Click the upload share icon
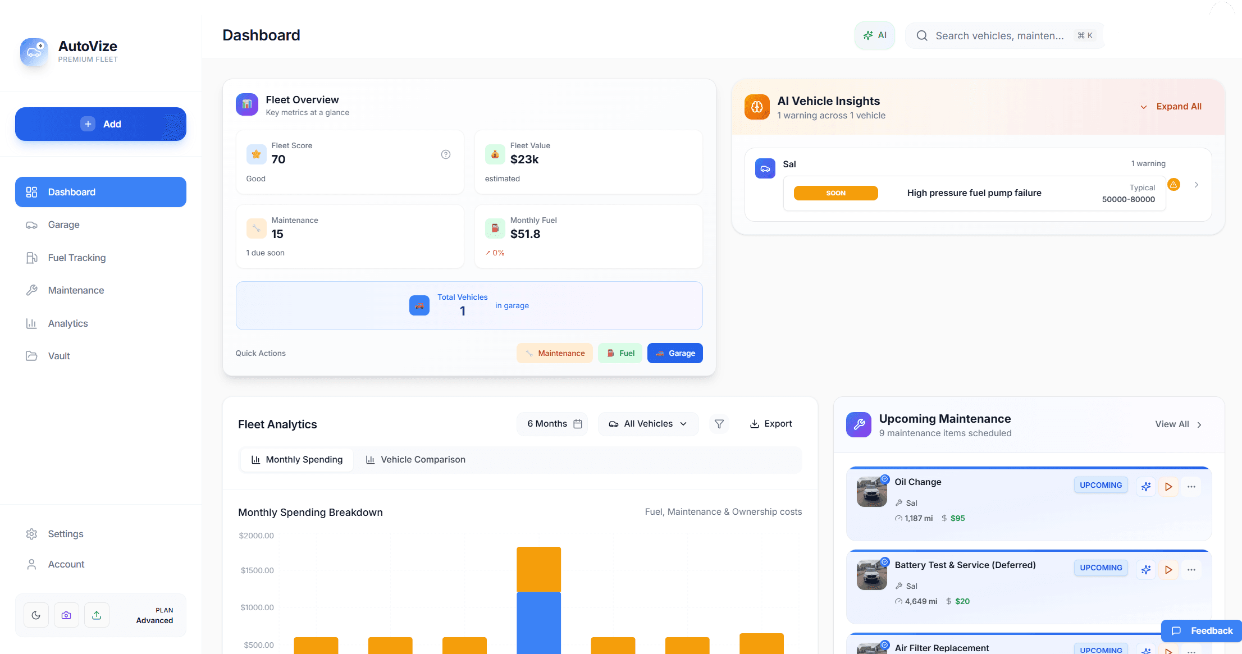Image resolution: width=1242 pixels, height=654 pixels. coord(97,615)
